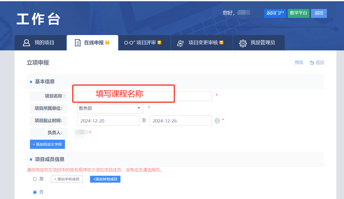Click the warning badge on 项目评审 tab
344x199 pixels.
[x=159, y=43]
